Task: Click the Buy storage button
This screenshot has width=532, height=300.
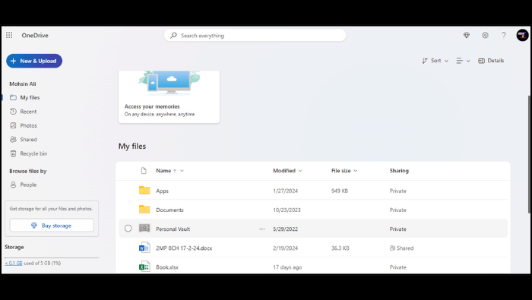Action: 52,226
